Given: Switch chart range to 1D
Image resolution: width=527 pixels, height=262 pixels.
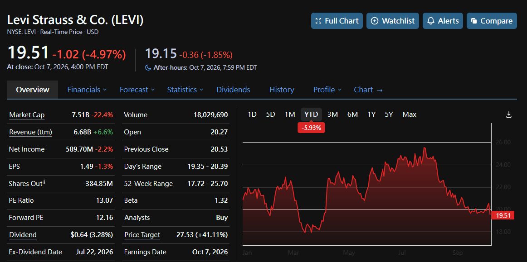Looking at the screenshot, I should (252, 114).
